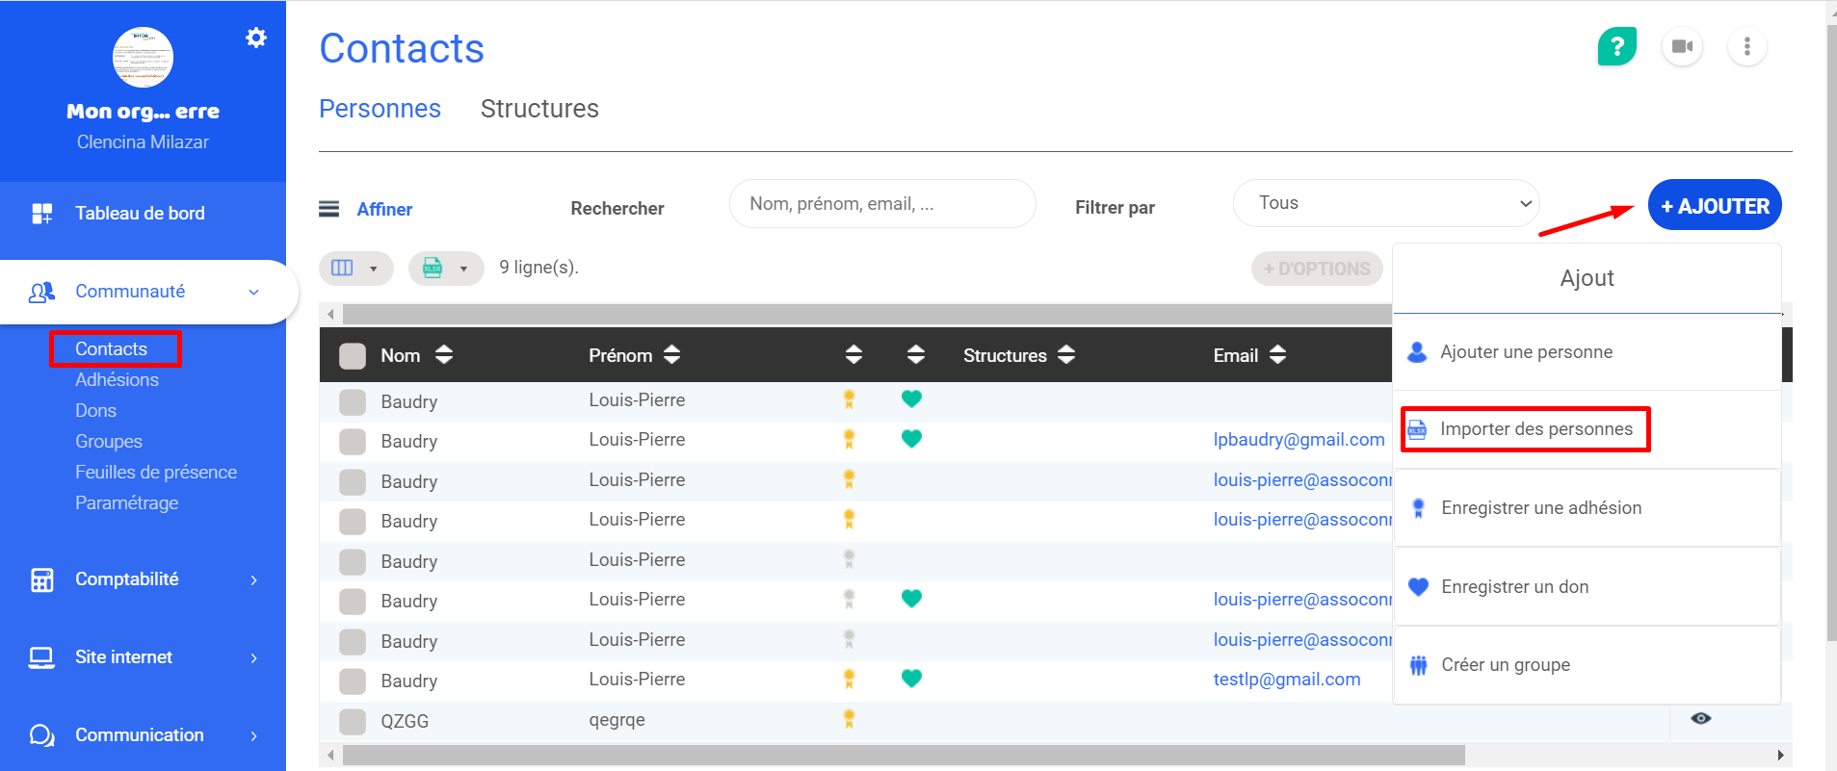Image resolution: width=1837 pixels, height=771 pixels.
Task: Click the membership badge icon on the QZGG row
Action: click(x=849, y=719)
